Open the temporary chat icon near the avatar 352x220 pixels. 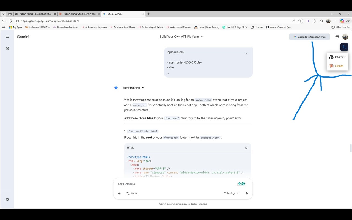337,37
